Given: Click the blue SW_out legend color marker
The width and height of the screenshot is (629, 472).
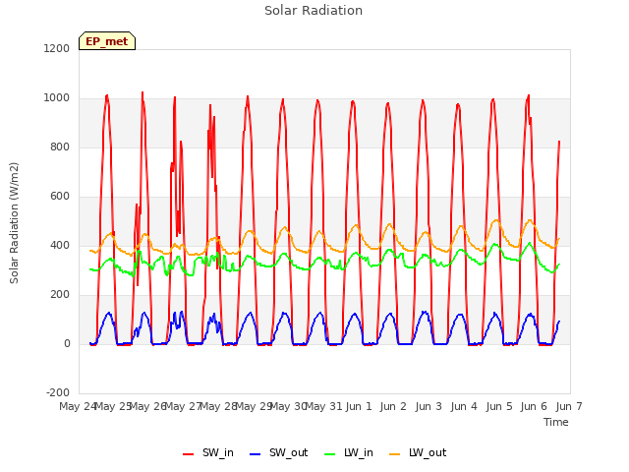Looking at the screenshot, I should (x=256, y=454).
